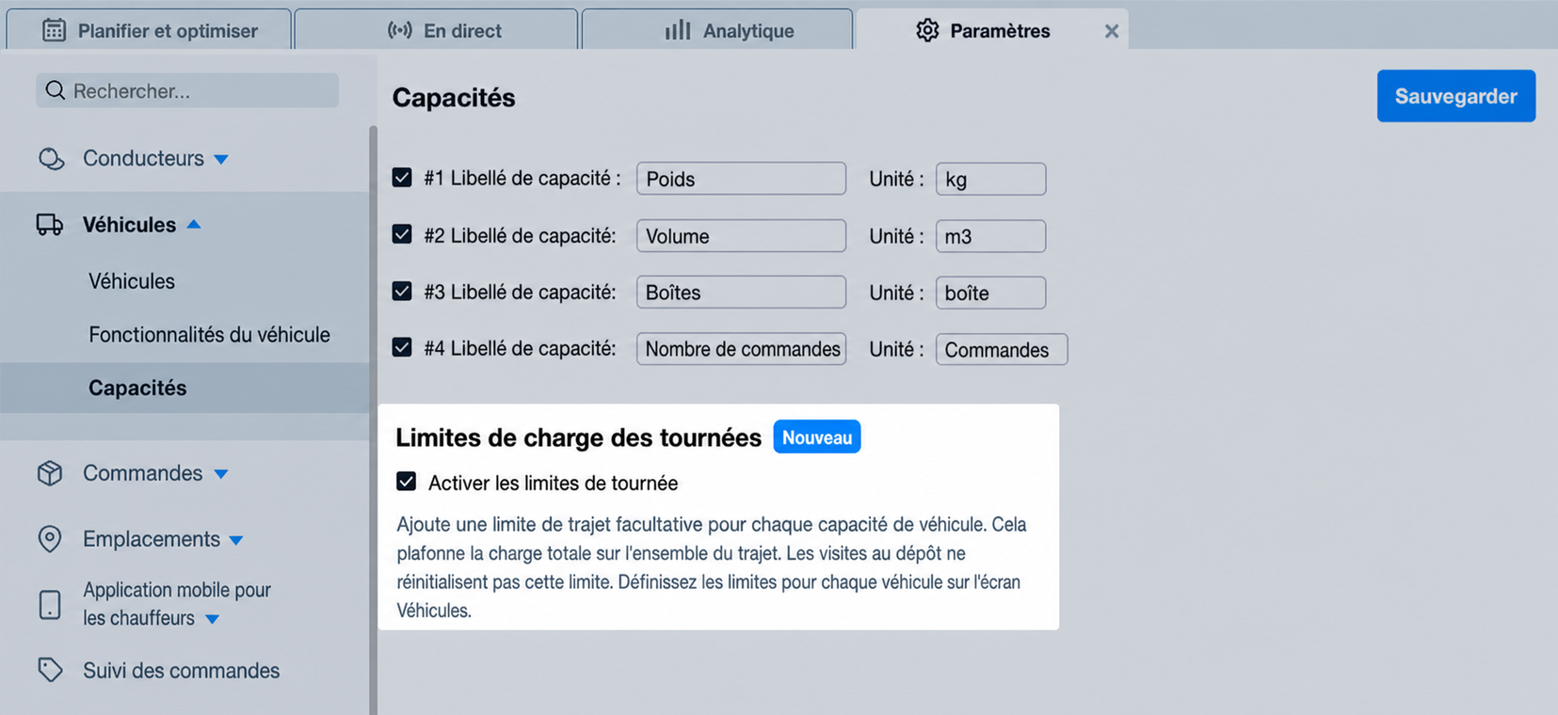This screenshot has height=715, width=1558.
Task: Click the Poids label input field
Action: pyautogui.click(x=741, y=179)
